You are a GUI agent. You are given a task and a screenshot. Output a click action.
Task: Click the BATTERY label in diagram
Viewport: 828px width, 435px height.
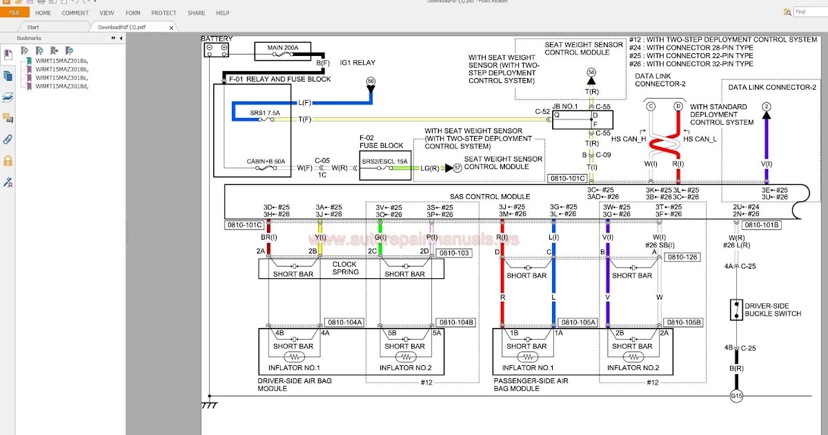tap(217, 39)
